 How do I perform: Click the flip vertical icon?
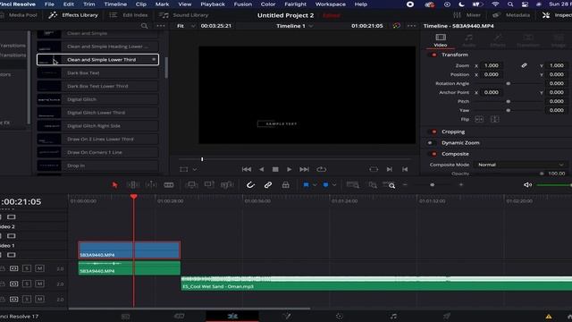(x=494, y=119)
